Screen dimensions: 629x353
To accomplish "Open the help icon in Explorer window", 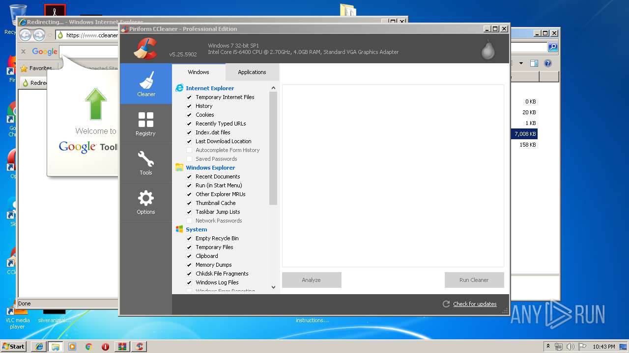I will coord(548,63).
